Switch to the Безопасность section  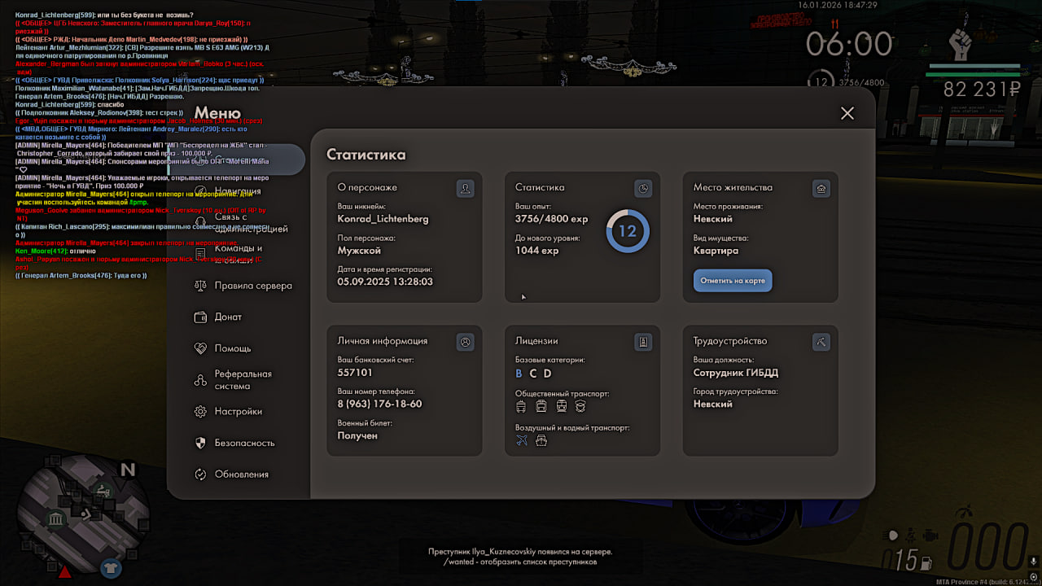click(244, 444)
